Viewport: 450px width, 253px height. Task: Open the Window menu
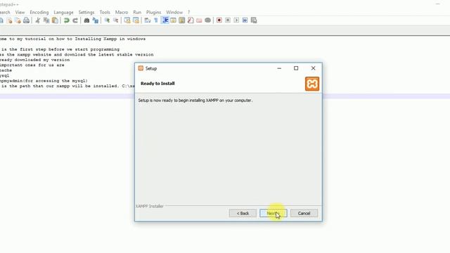pos(174,13)
